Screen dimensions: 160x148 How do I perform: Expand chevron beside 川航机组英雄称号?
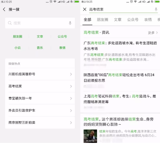[x=71, y=74]
